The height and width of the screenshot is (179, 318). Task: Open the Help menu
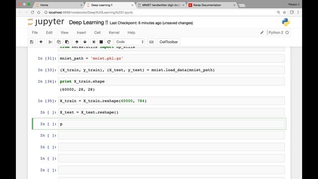[x=131, y=32]
